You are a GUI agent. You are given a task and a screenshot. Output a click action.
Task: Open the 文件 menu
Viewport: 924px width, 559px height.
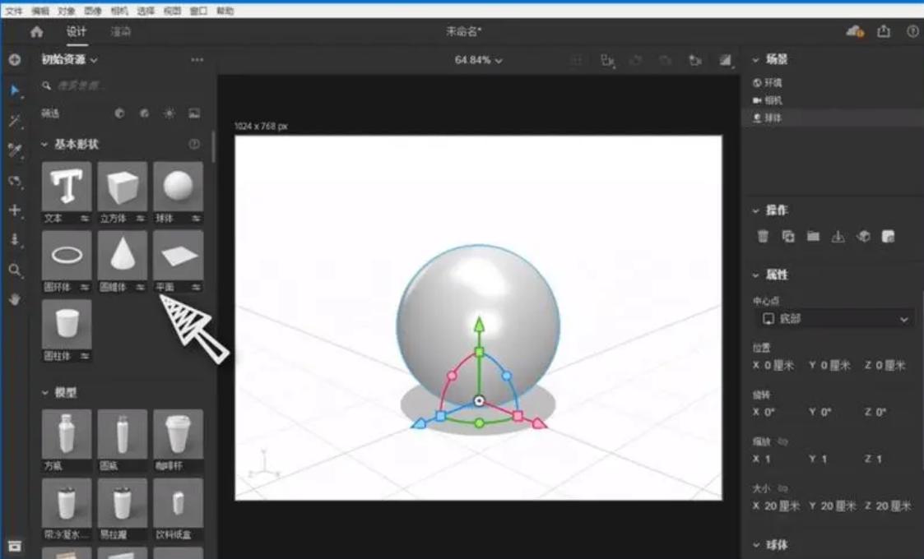(x=13, y=12)
